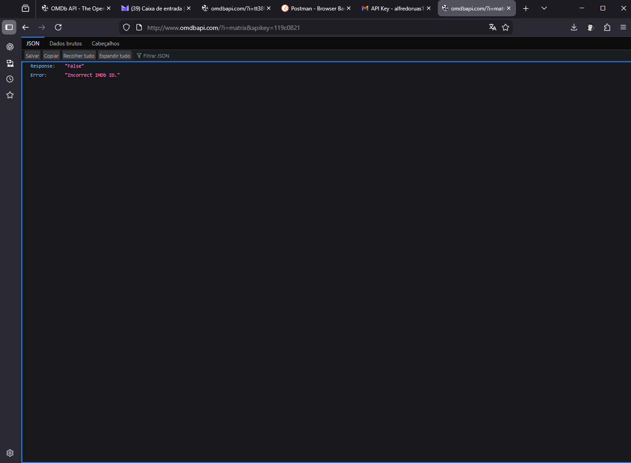Open the extensions puzzle icon
Image resolution: width=631 pixels, height=463 pixels.
(x=607, y=27)
